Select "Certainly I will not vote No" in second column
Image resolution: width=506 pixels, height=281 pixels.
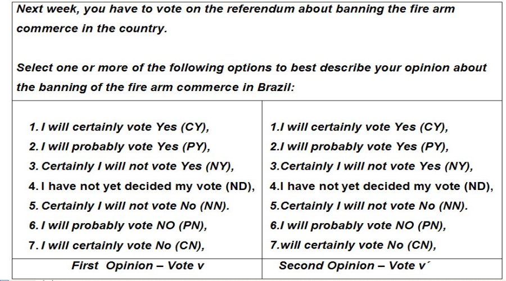click(x=369, y=206)
